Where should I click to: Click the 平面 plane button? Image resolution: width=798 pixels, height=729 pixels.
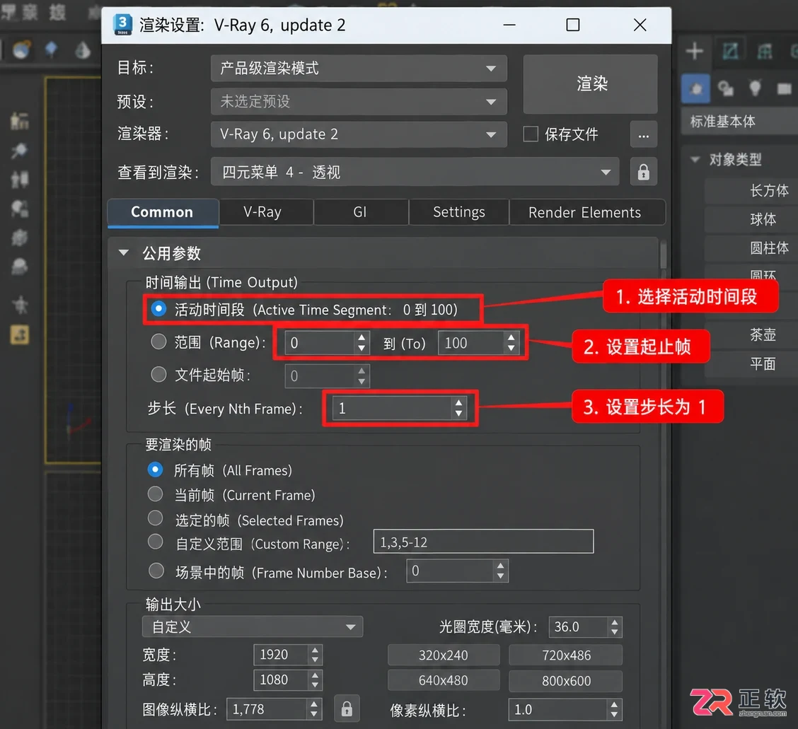click(x=752, y=363)
